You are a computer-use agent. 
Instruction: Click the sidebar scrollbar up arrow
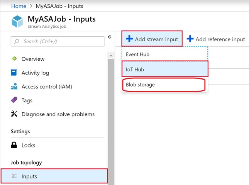click(x=111, y=56)
